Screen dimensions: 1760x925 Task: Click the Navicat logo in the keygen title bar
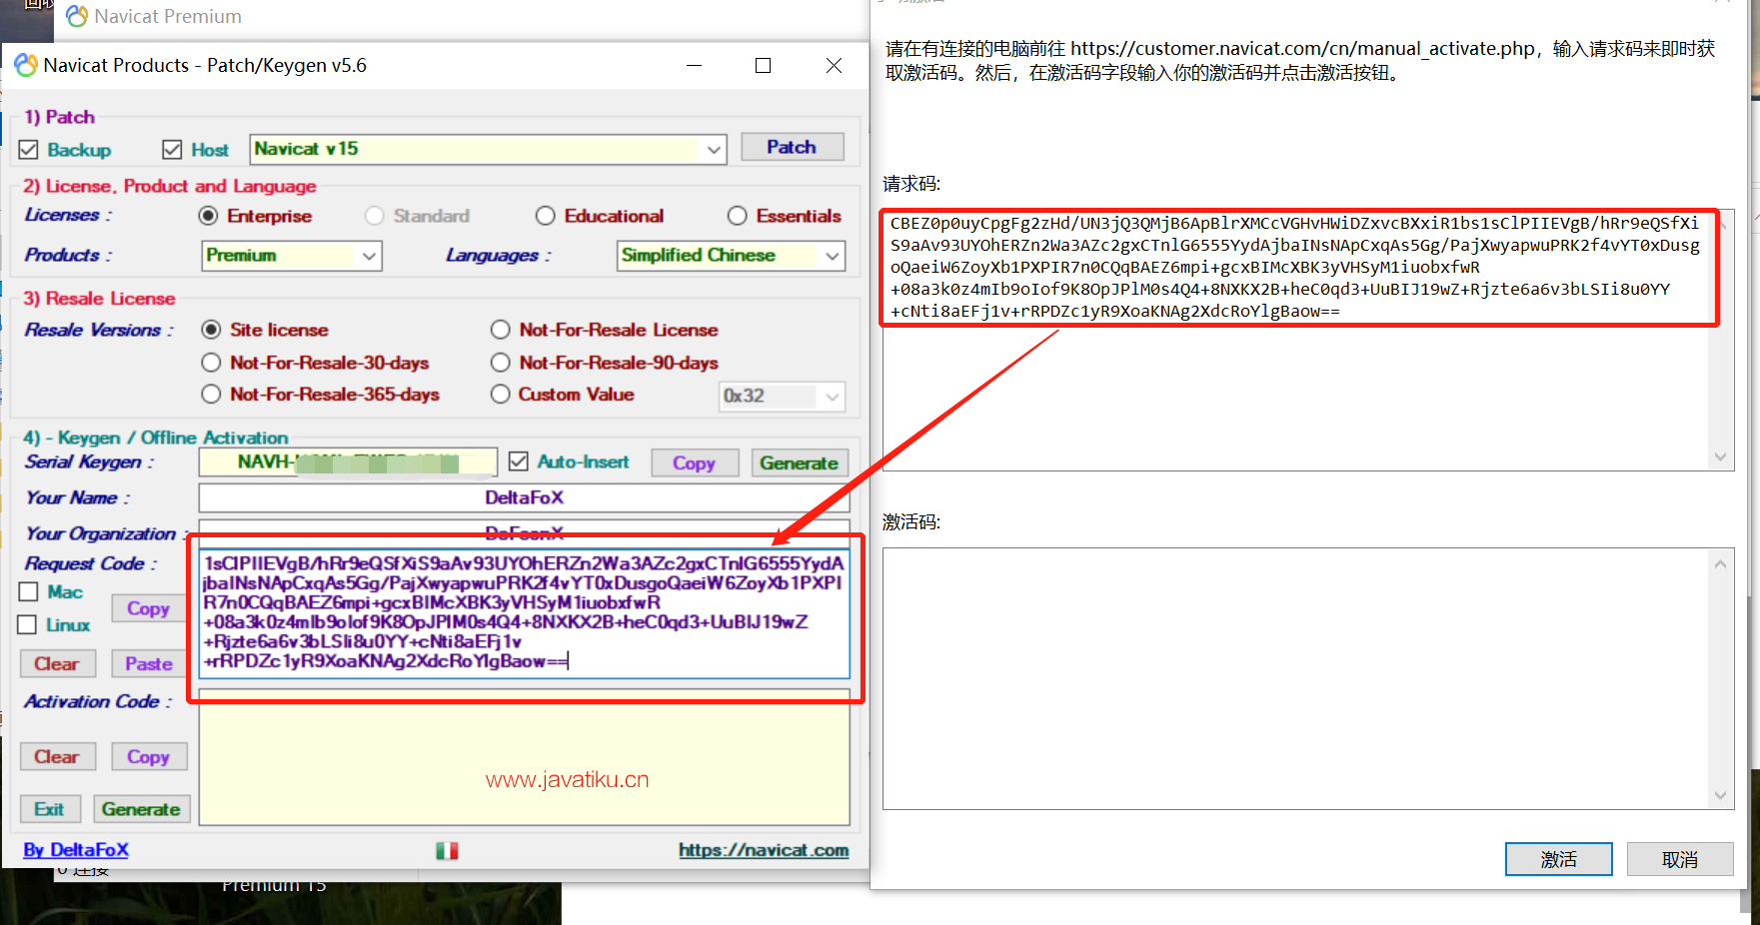25,66
